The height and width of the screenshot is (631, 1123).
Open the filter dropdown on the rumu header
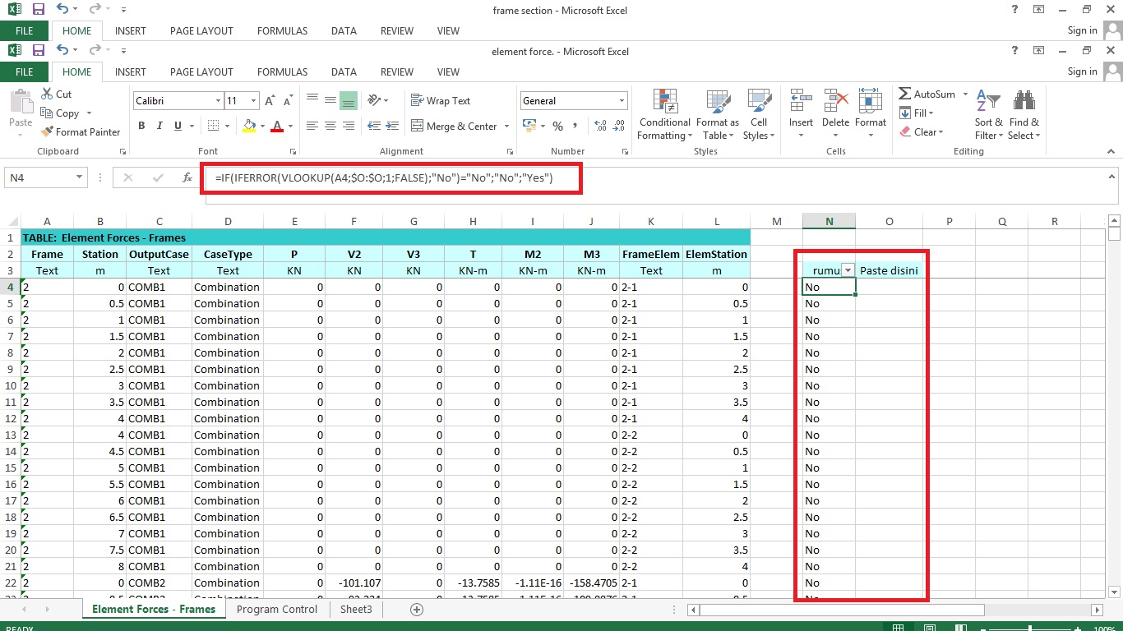pyautogui.click(x=847, y=270)
